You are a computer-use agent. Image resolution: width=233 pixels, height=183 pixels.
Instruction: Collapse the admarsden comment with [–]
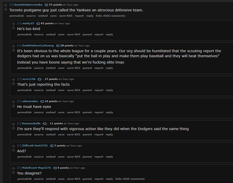click(19, 101)
